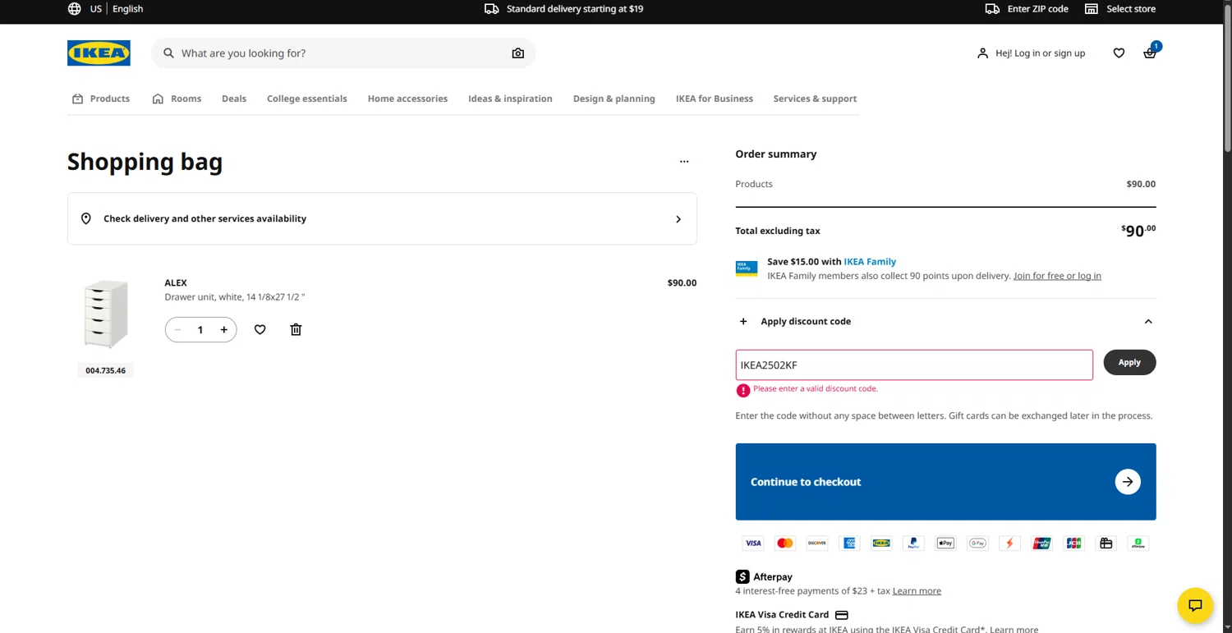This screenshot has width=1232, height=633.
Task: Click Enter ZIP code
Action: tap(1038, 9)
